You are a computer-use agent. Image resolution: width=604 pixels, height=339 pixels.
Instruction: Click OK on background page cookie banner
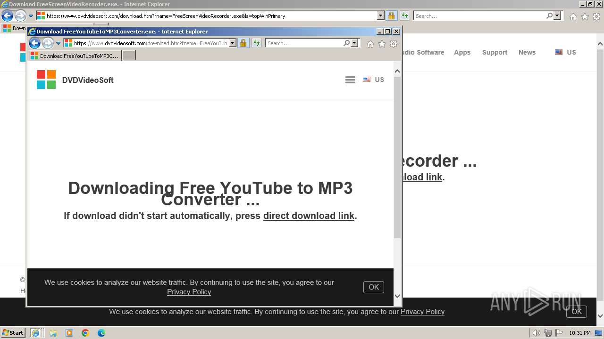click(577, 311)
